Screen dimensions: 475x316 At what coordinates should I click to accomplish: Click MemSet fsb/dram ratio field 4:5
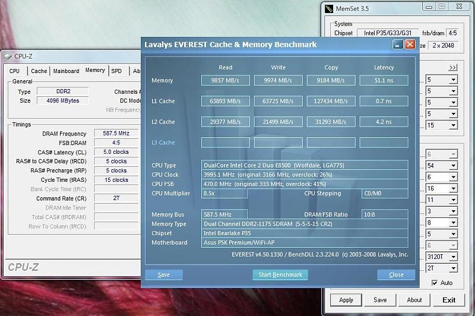[x=452, y=33]
